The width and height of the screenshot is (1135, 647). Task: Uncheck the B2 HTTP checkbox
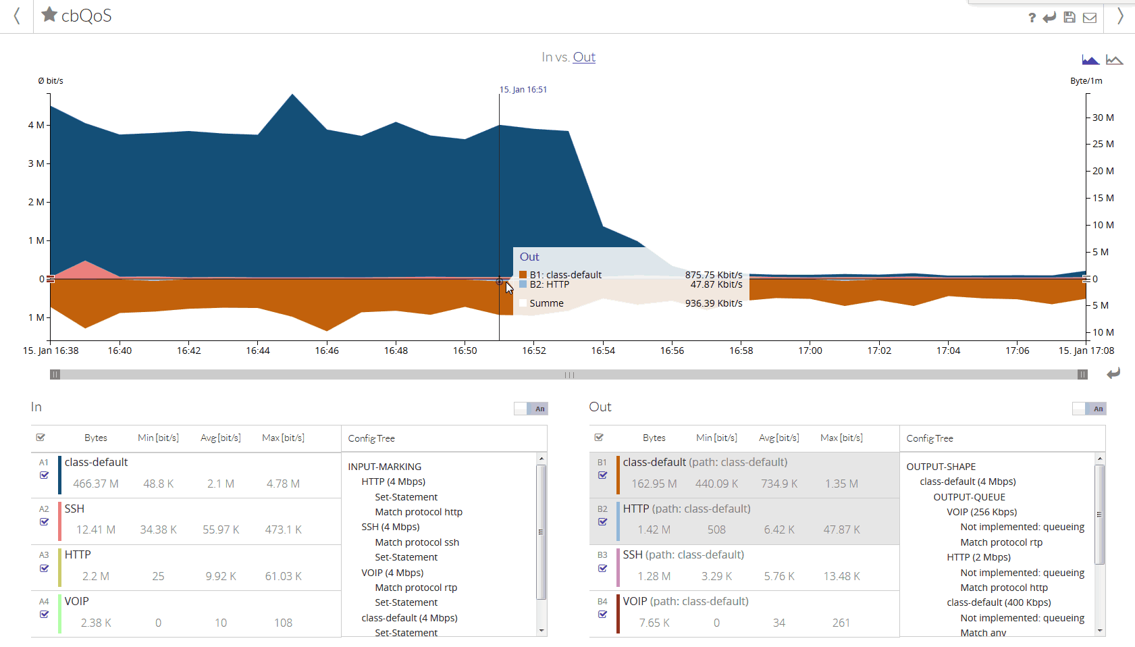point(602,521)
